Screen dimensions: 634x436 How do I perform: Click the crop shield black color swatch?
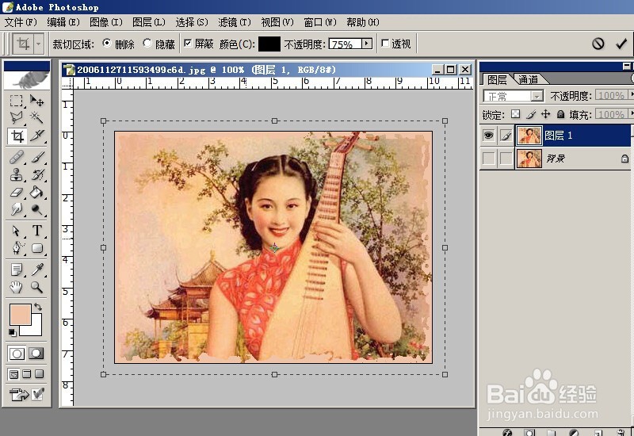point(269,44)
